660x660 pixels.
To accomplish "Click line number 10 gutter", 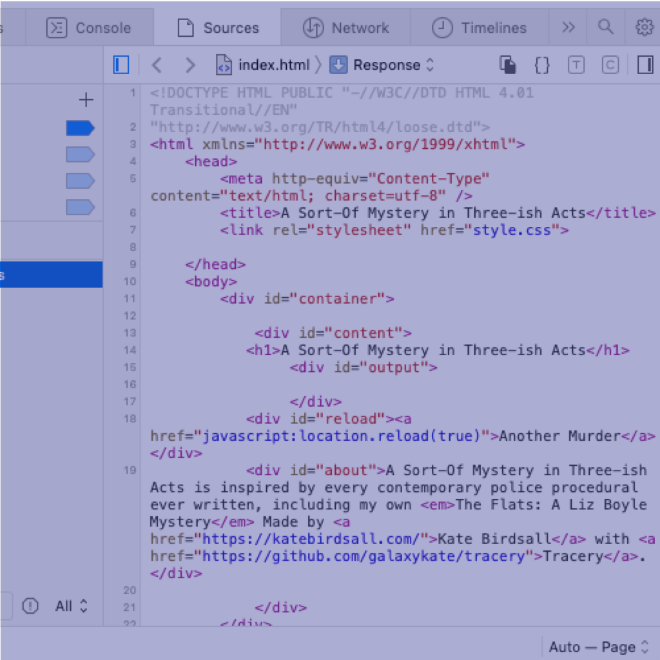I will (x=130, y=281).
